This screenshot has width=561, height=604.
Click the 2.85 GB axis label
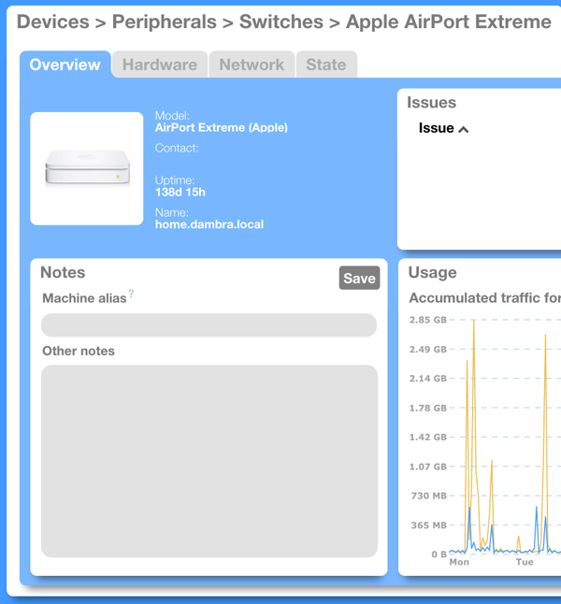click(427, 320)
